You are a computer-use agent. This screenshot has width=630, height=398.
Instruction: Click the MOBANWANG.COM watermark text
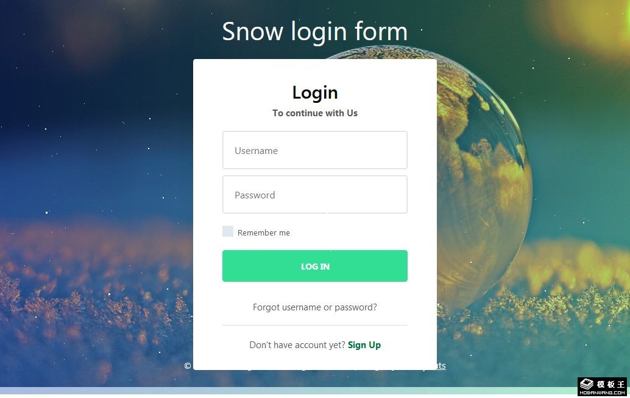602,393
